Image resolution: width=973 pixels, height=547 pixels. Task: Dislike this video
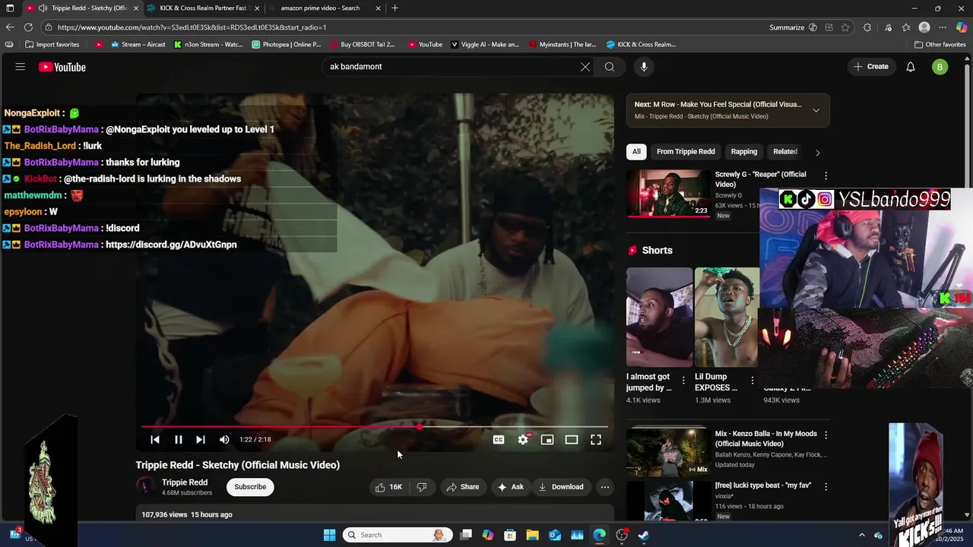click(422, 487)
